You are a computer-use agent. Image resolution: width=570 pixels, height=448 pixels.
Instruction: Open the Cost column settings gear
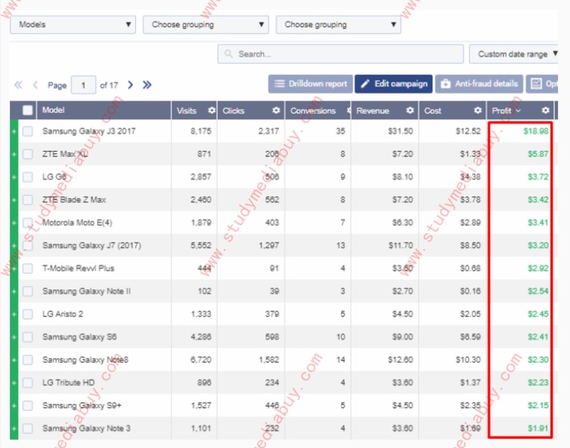(x=478, y=110)
